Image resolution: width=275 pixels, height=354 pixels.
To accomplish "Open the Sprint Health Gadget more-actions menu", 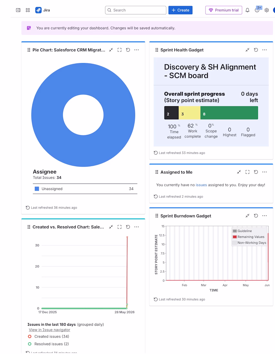I will tap(264, 50).
